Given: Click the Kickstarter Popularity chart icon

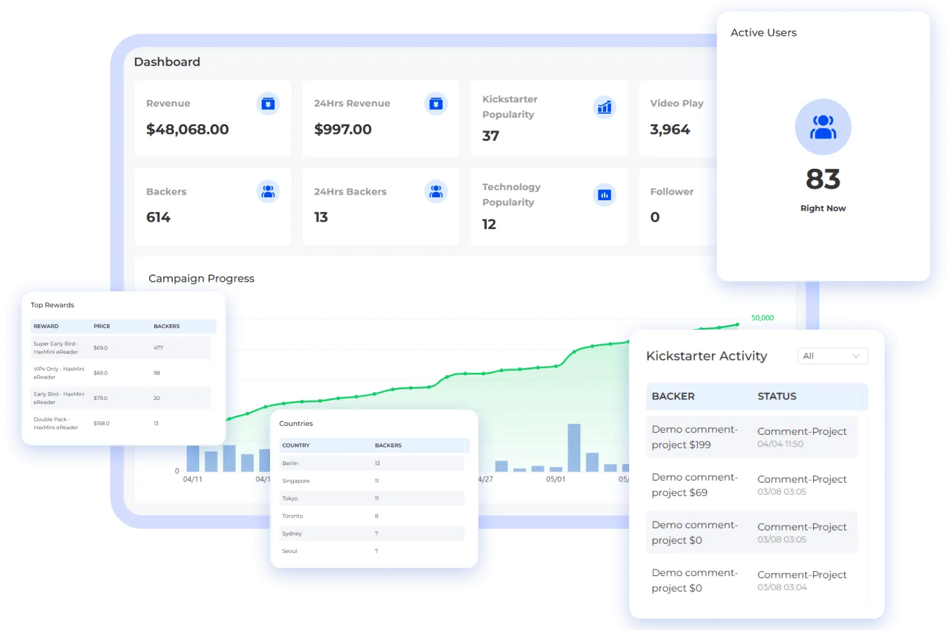Looking at the screenshot, I should point(604,107).
